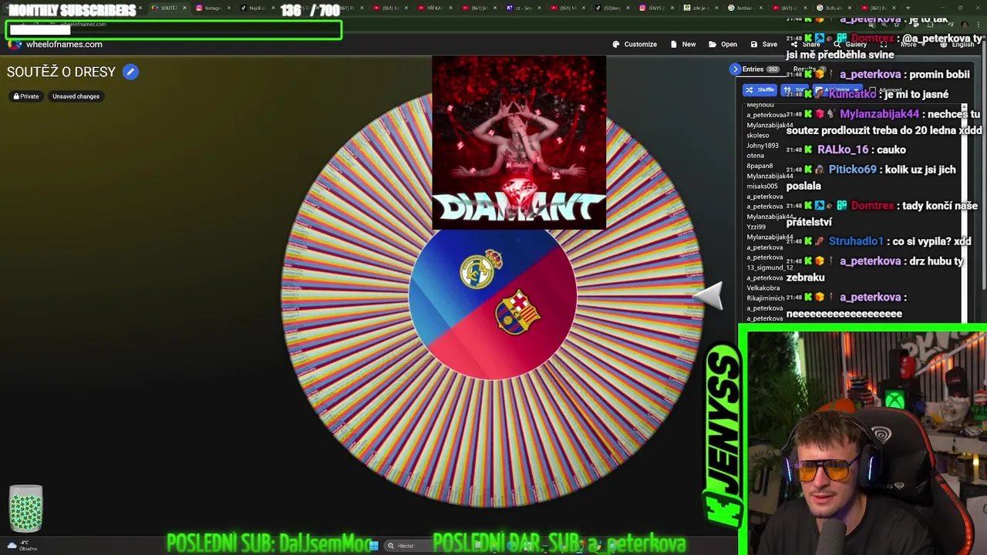Select the Instagram browser tab
This screenshot has width=987, height=555.
[213, 8]
